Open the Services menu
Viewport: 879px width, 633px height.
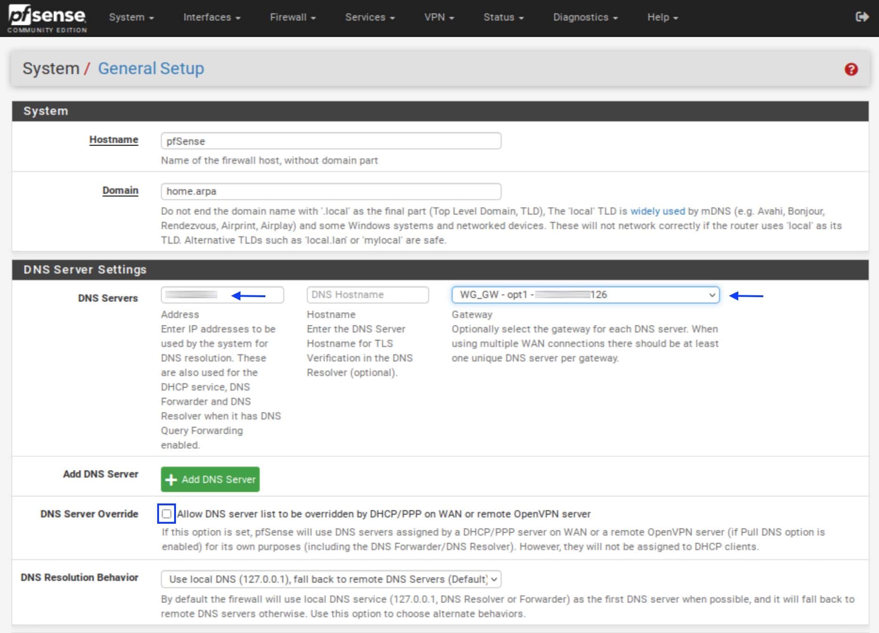pos(370,17)
